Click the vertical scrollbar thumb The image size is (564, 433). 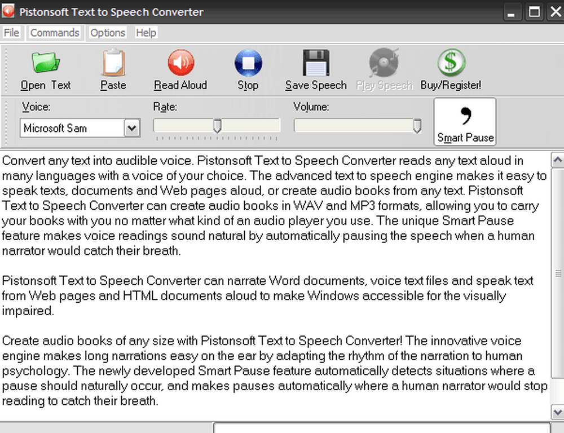[558, 273]
